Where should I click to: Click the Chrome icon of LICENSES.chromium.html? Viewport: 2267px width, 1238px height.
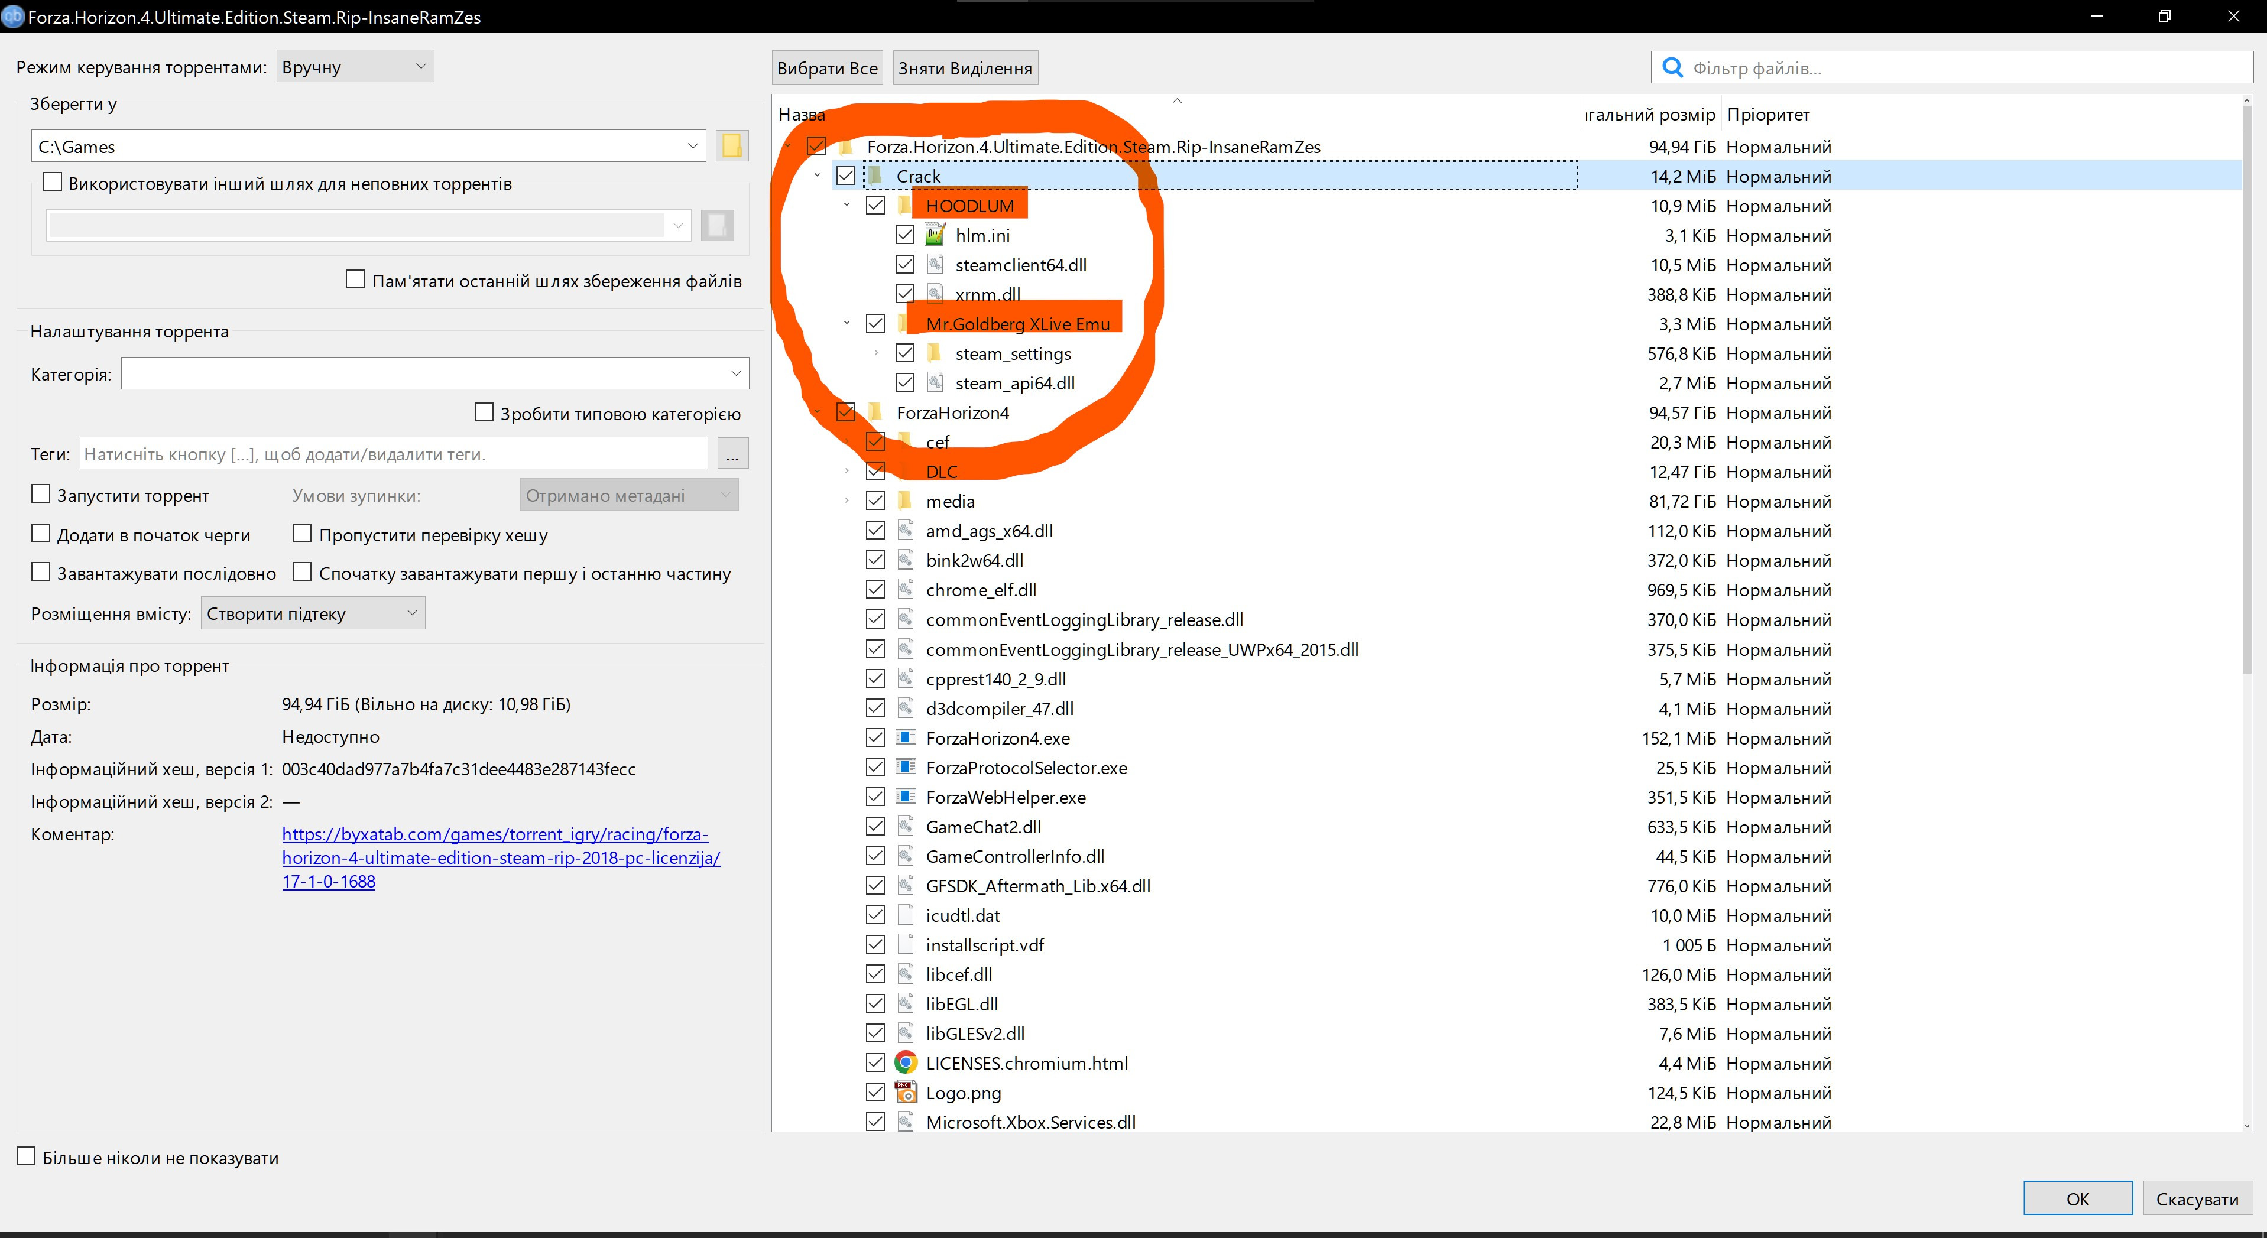[x=904, y=1063]
